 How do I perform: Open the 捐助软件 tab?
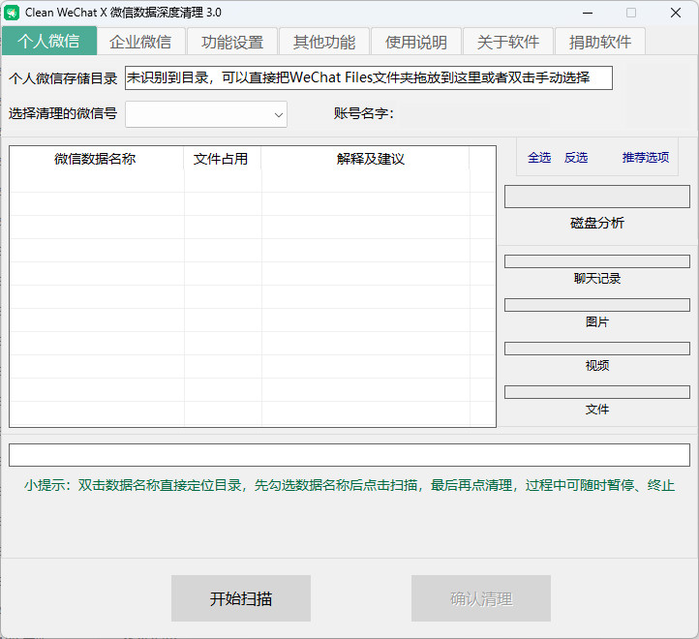click(600, 42)
